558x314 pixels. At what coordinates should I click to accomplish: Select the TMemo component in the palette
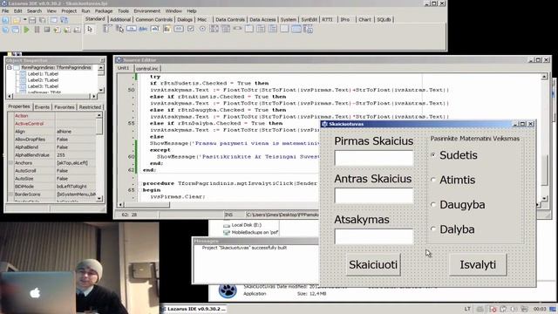[167, 29]
